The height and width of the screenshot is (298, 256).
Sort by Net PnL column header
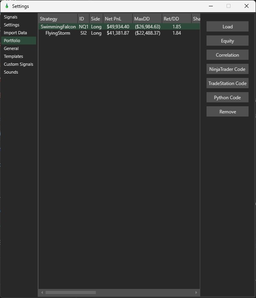tap(118, 19)
